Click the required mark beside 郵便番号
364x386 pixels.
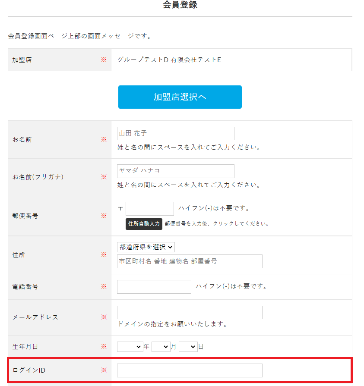click(x=104, y=216)
